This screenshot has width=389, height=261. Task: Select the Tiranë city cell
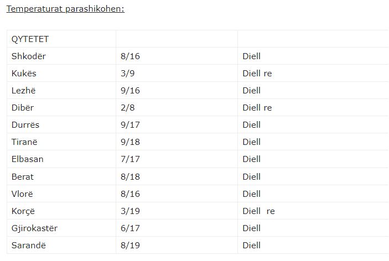pyautogui.click(x=24, y=142)
